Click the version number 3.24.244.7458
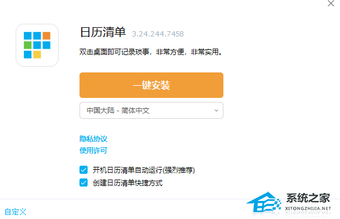 click(158, 34)
